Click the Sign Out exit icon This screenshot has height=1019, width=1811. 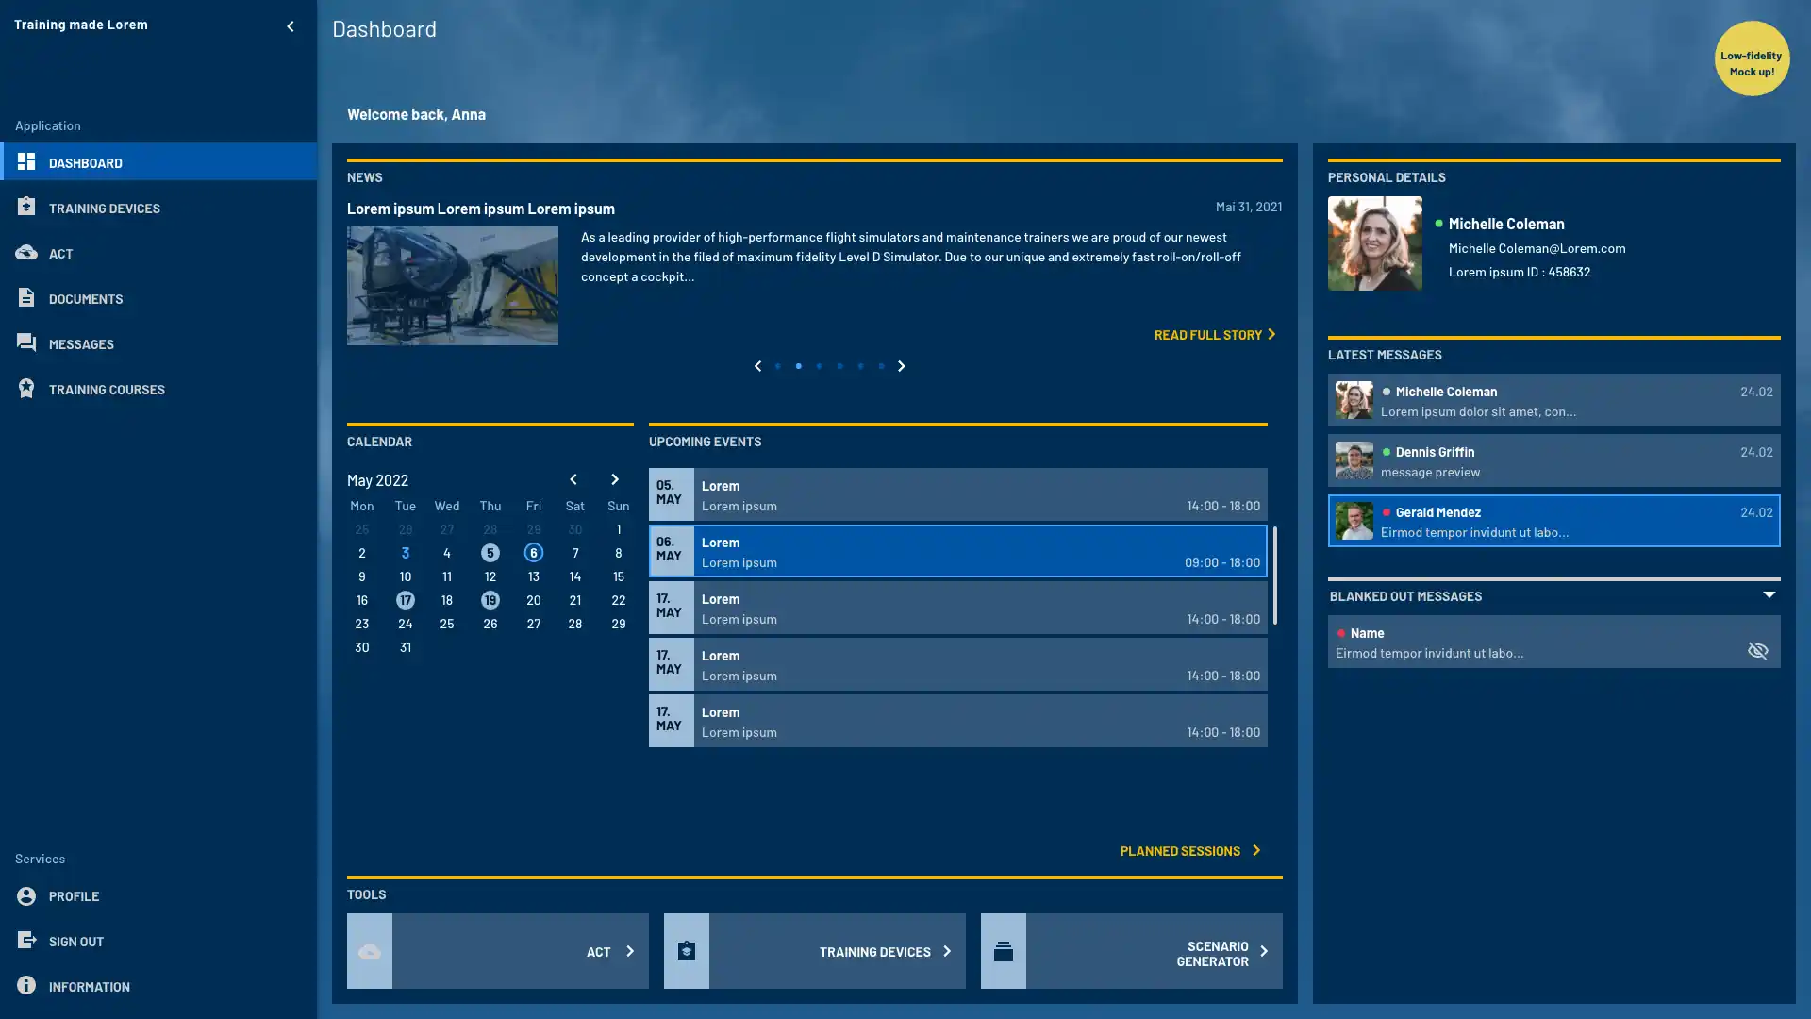(x=26, y=940)
